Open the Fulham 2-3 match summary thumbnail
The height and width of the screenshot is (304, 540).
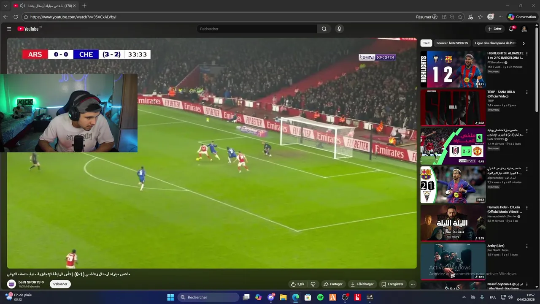point(453,146)
